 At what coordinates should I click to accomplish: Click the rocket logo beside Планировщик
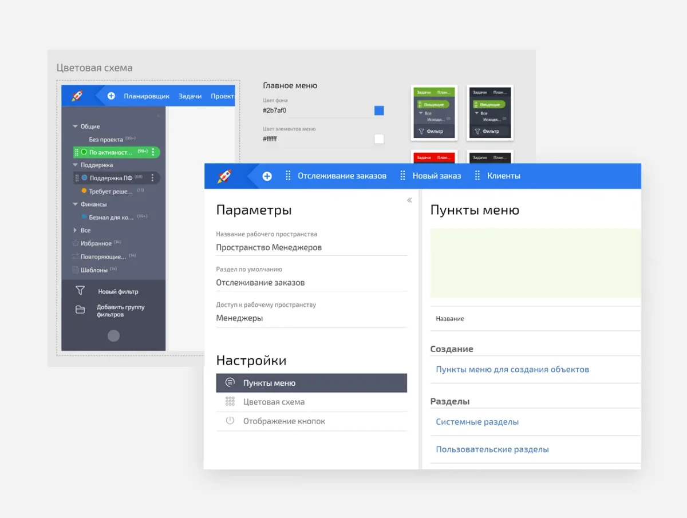77,96
